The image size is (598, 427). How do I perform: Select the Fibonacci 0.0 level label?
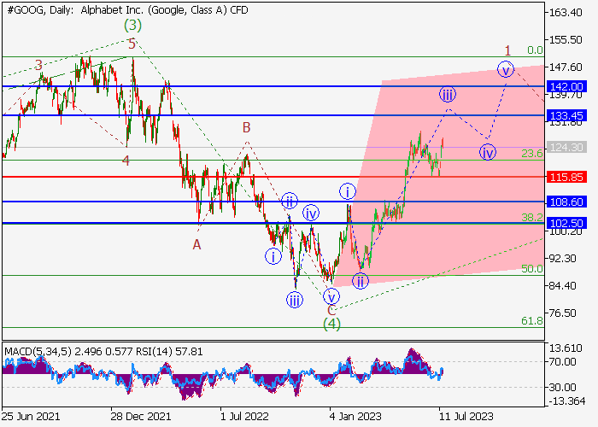(535, 50)
